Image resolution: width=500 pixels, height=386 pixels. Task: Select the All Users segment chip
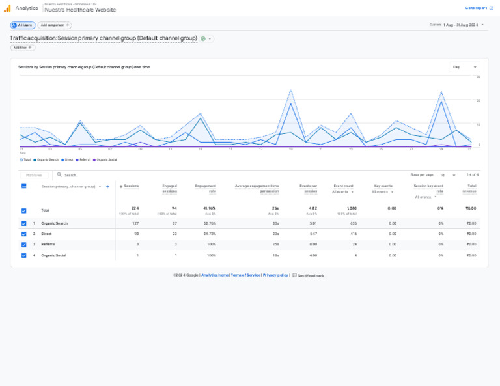coord(23,25)
